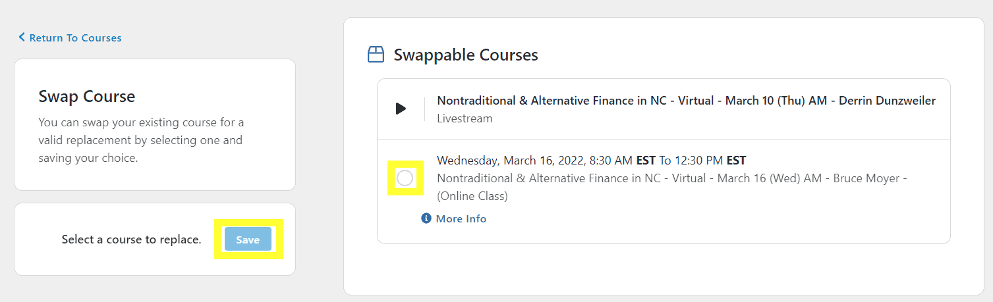Click the Livestream label under course title
This screenshot has width=993, height=302.
pyautogui.click(x=465, y=118)
